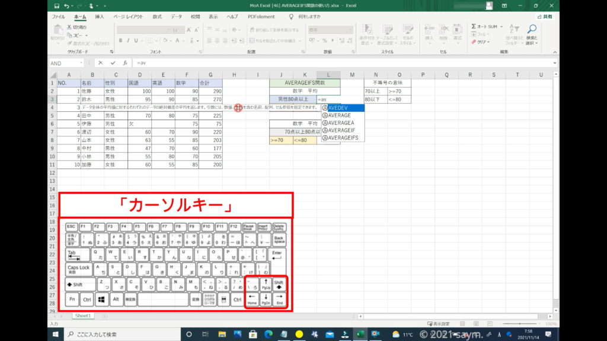The width and height of the screenshot is (607, 341).
Task: Choose AVERAGEIF in the function suggestions
Action: pyautogui.click(x=340, y=130)
